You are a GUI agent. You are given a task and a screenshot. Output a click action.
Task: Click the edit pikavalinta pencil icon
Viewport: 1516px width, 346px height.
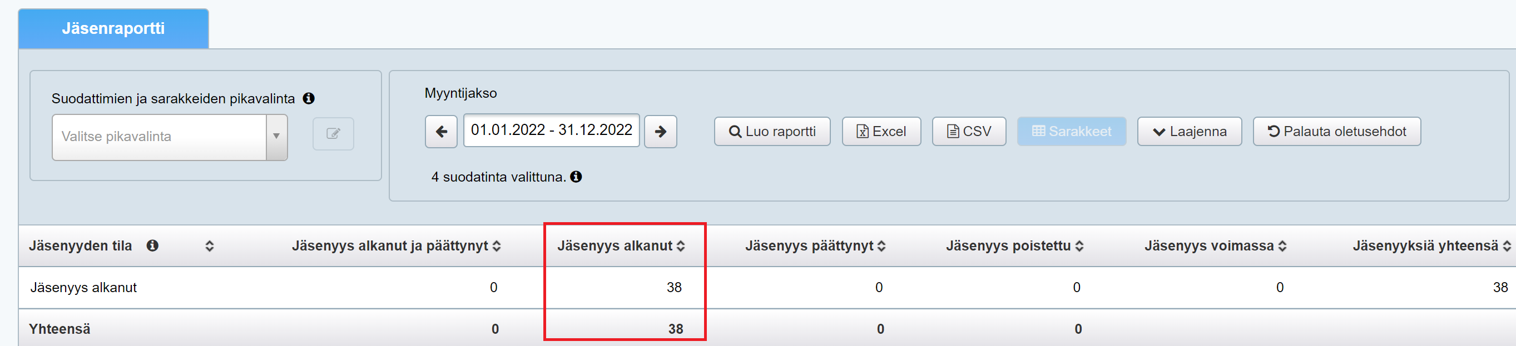coord(333,134)
